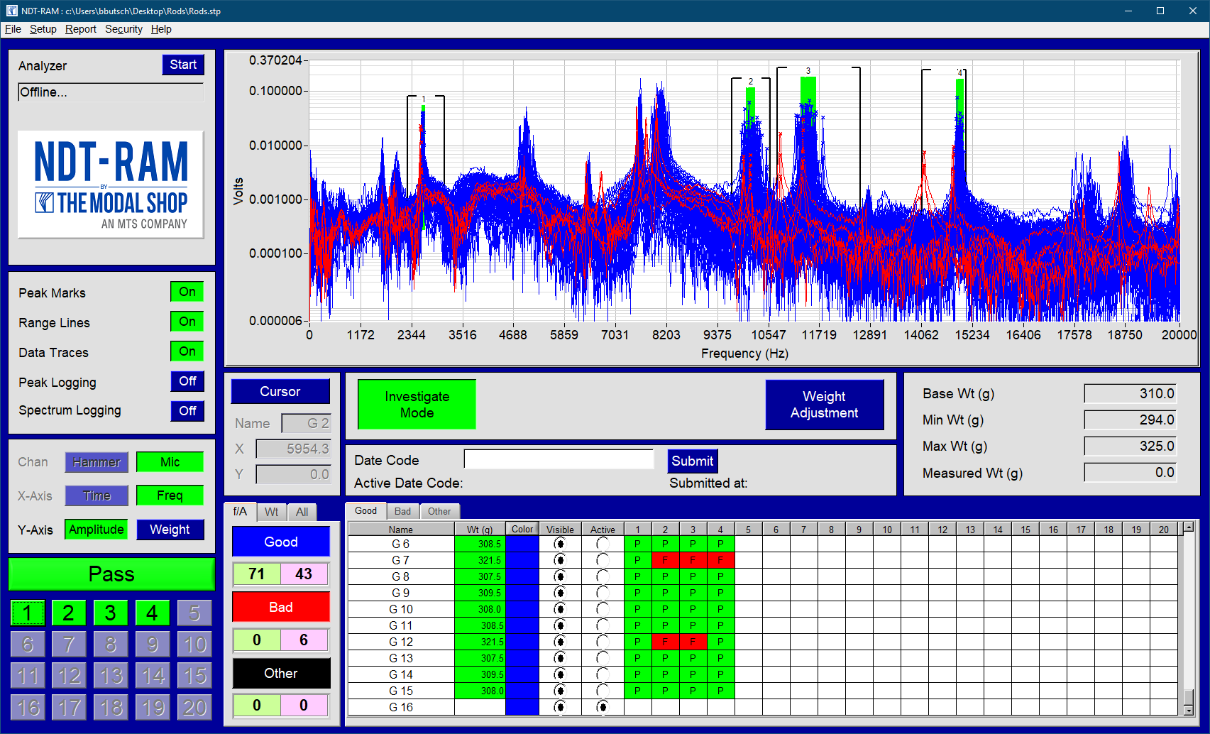Viewport: 1210px width, 734px height.
Task: Click range 1 marker on spectrum plot
Action: [424, 99]
